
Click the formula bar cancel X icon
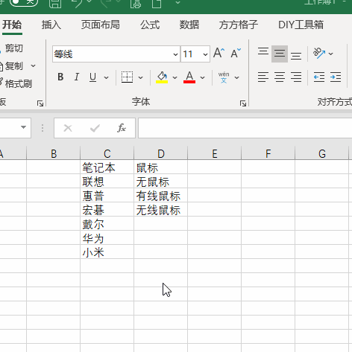coord(68,128)
